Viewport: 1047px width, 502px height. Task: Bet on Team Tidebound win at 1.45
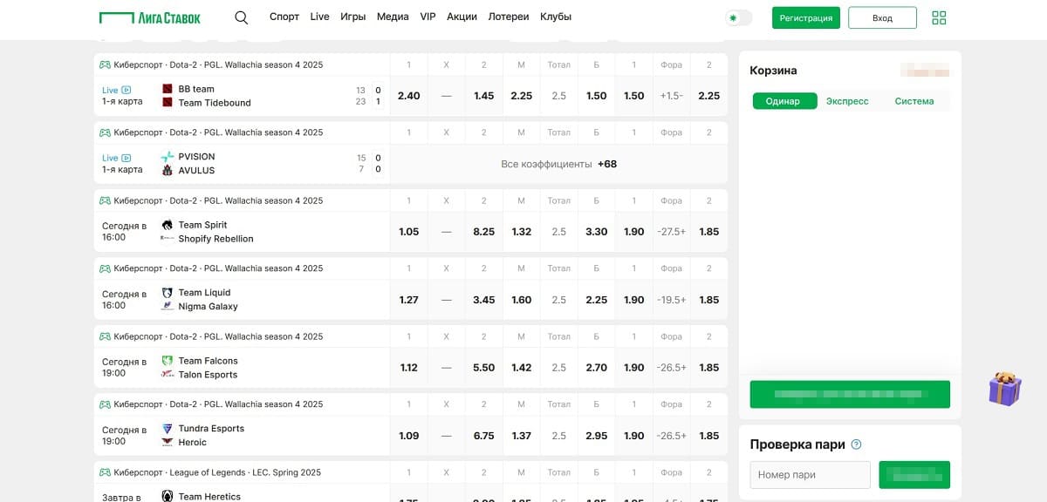[483, 96]
